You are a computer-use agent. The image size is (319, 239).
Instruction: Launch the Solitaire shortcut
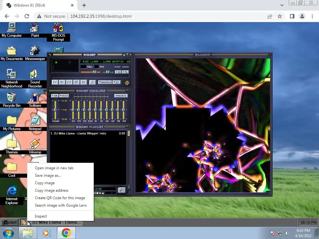pos(35,100)
